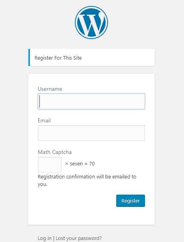Screen dimensions: 184x242
Task: Click the registration confirmation notice text
Action: 87,180
